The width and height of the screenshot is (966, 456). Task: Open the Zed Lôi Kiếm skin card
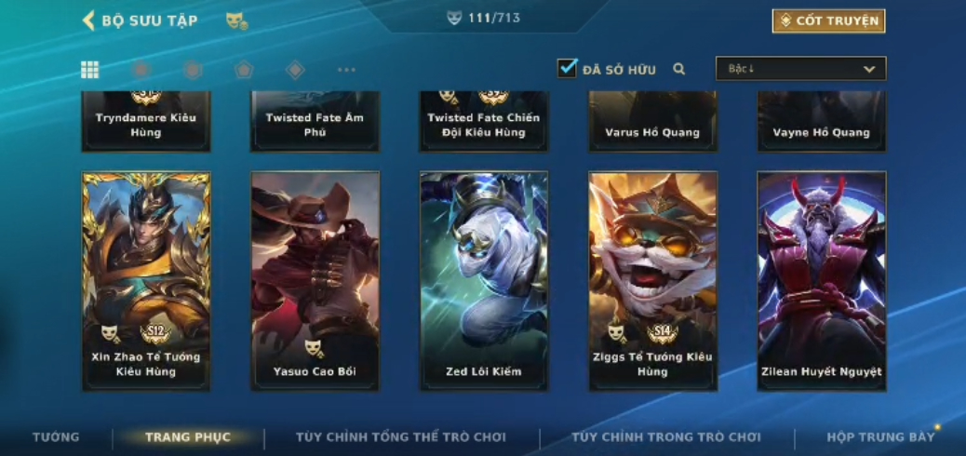484,281
